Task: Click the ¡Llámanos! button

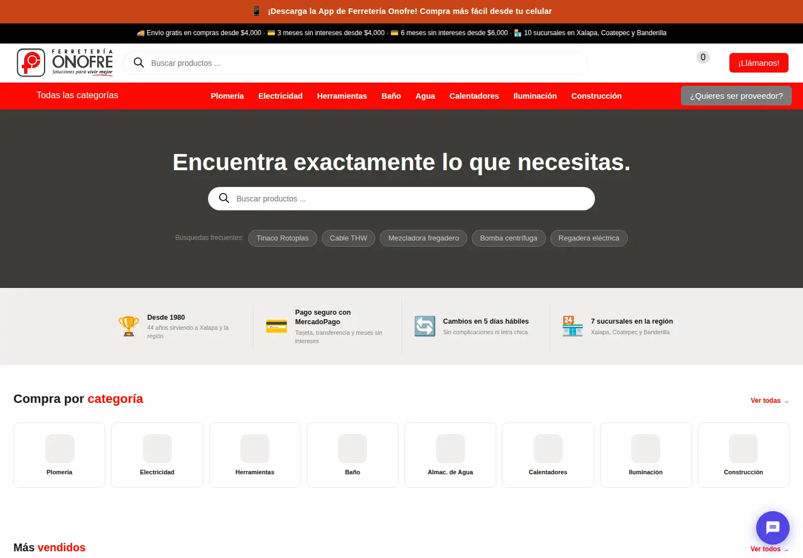Action: (758, 63)
